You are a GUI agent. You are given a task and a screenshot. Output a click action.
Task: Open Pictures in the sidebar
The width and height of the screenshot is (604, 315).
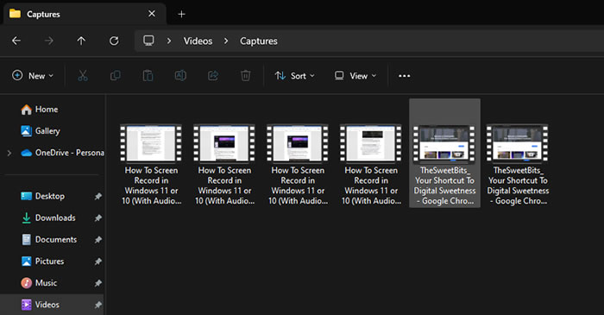42,261
